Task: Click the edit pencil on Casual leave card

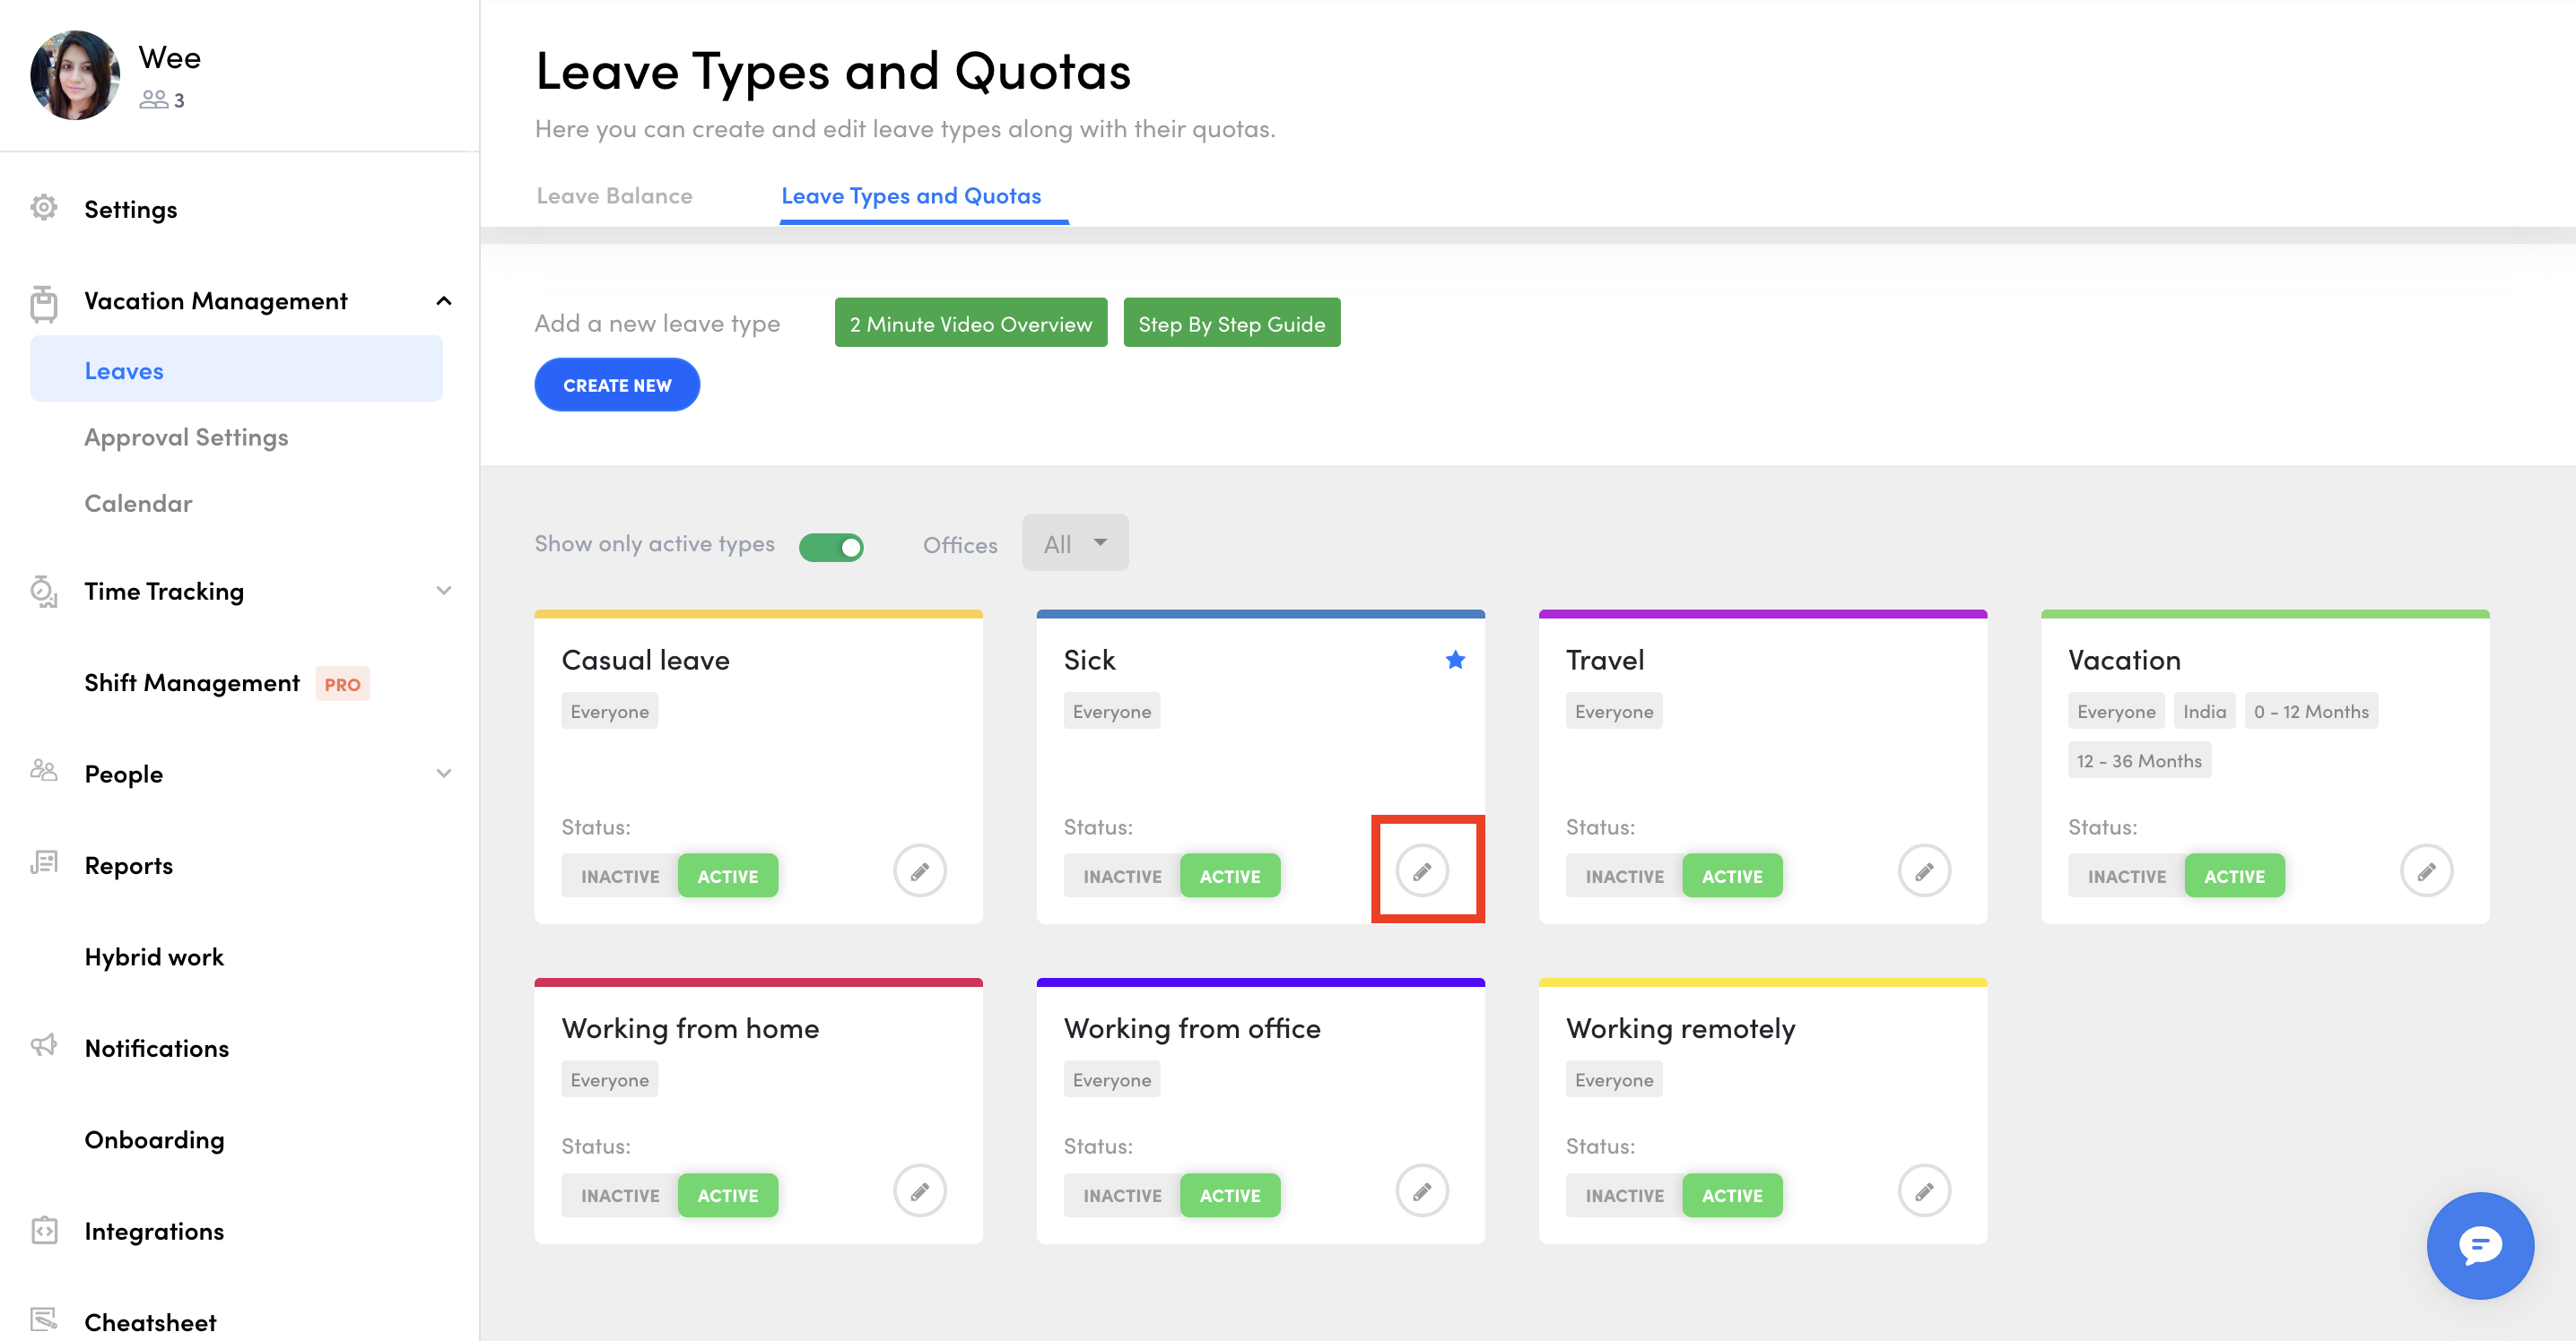Action: (x=919, y=870)
